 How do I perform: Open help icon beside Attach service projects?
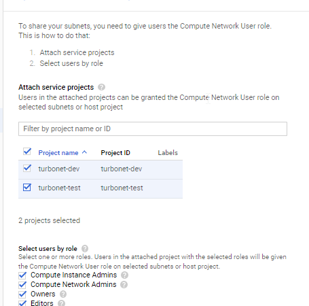(x=101, y=87)
